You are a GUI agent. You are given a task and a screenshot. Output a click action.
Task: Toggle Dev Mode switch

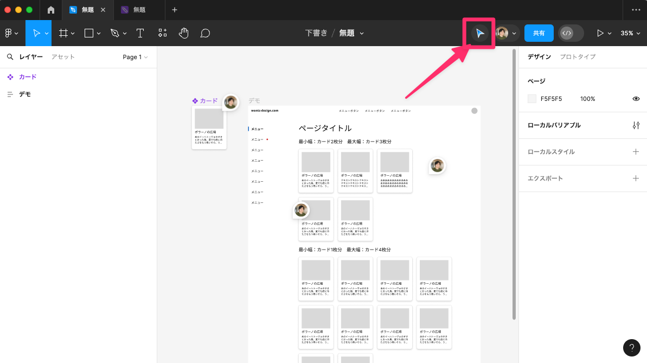pos(571,33)
